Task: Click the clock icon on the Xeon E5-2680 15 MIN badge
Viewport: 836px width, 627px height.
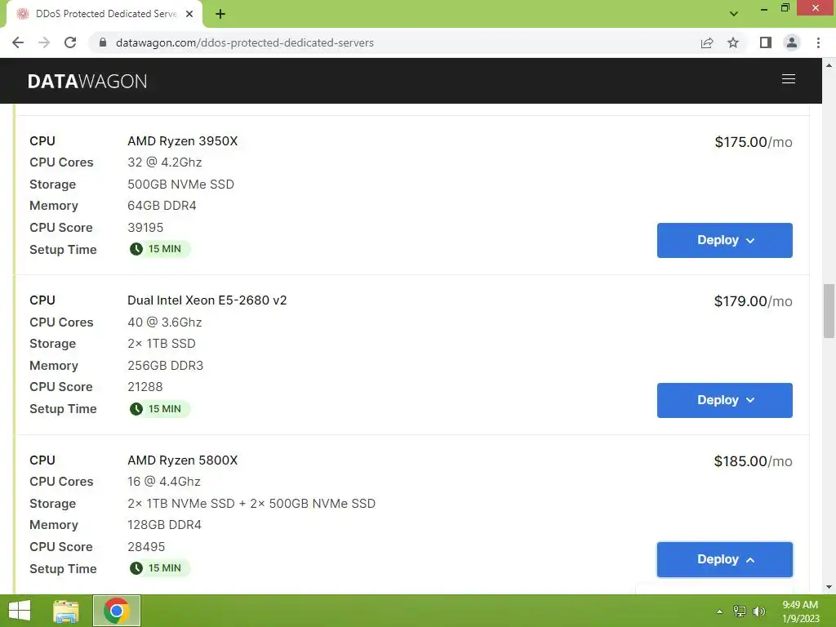Action: click(x=136, y=409)
